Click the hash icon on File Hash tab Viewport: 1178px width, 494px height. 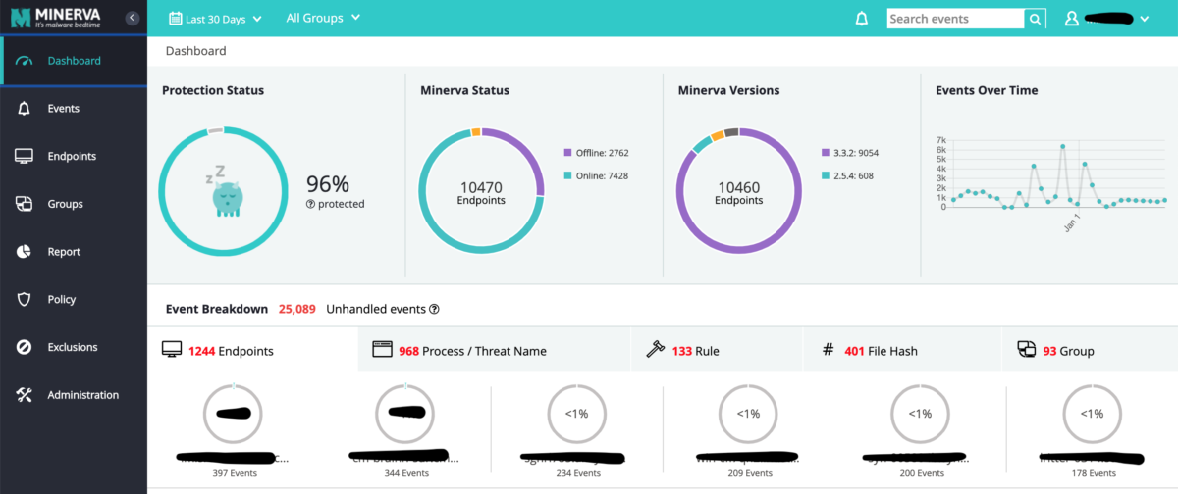point(828,350)
